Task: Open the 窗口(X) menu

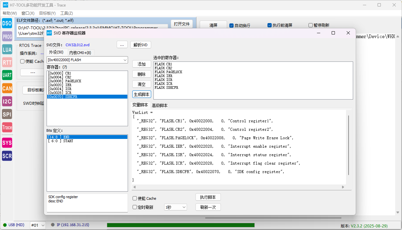Action: (x=28, y=13)
